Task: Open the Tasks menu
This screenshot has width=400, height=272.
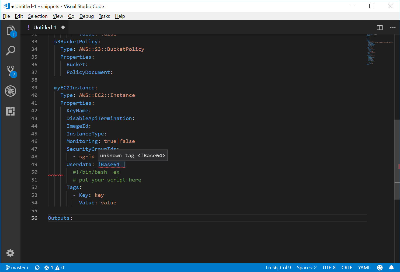Action: [104, 16]
